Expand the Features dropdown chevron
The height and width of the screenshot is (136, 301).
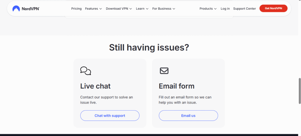(101, 9)
